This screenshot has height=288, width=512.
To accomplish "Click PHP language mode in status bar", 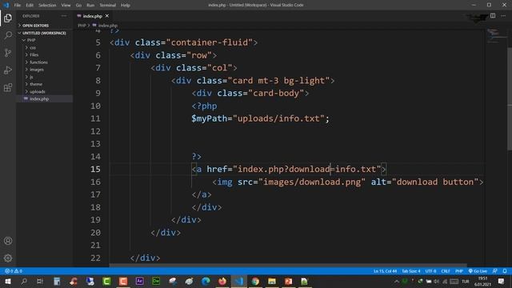I will pos(459,271).
